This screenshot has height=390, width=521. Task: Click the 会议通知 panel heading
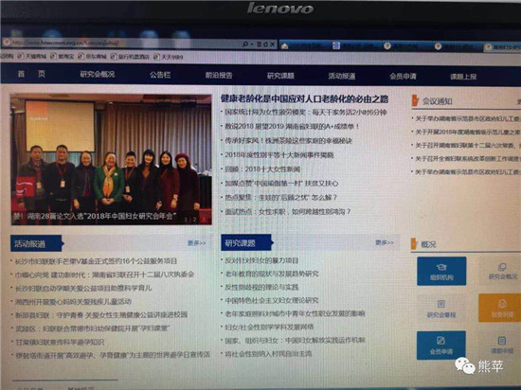click(x=437, y=101)
